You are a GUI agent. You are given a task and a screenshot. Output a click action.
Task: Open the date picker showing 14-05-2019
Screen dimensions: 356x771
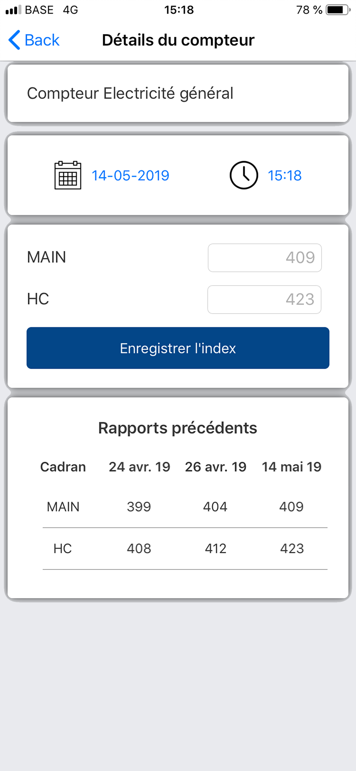pyautogui.click(x=130, y=175)
